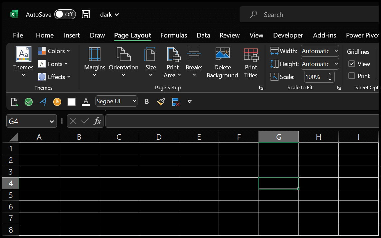Expand the theme Fonts dropdown
Viewport: 381px width, 238px height.
tap(53, 64)
